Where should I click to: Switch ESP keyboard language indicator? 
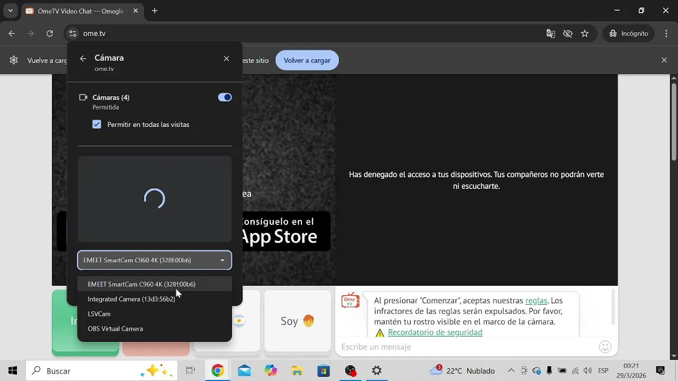[603, 371]
